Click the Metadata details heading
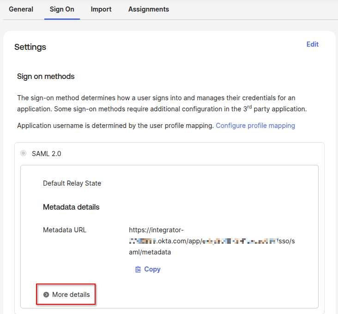Image resolution: width=338 pixels, height=314 pixels. click(71, 207)
